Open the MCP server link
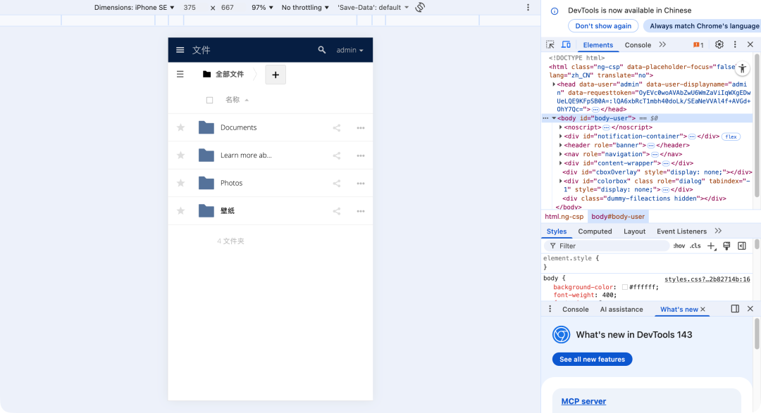Image resolution: width=761 pixels, height=413 pixels. click(x=583, y=402)
